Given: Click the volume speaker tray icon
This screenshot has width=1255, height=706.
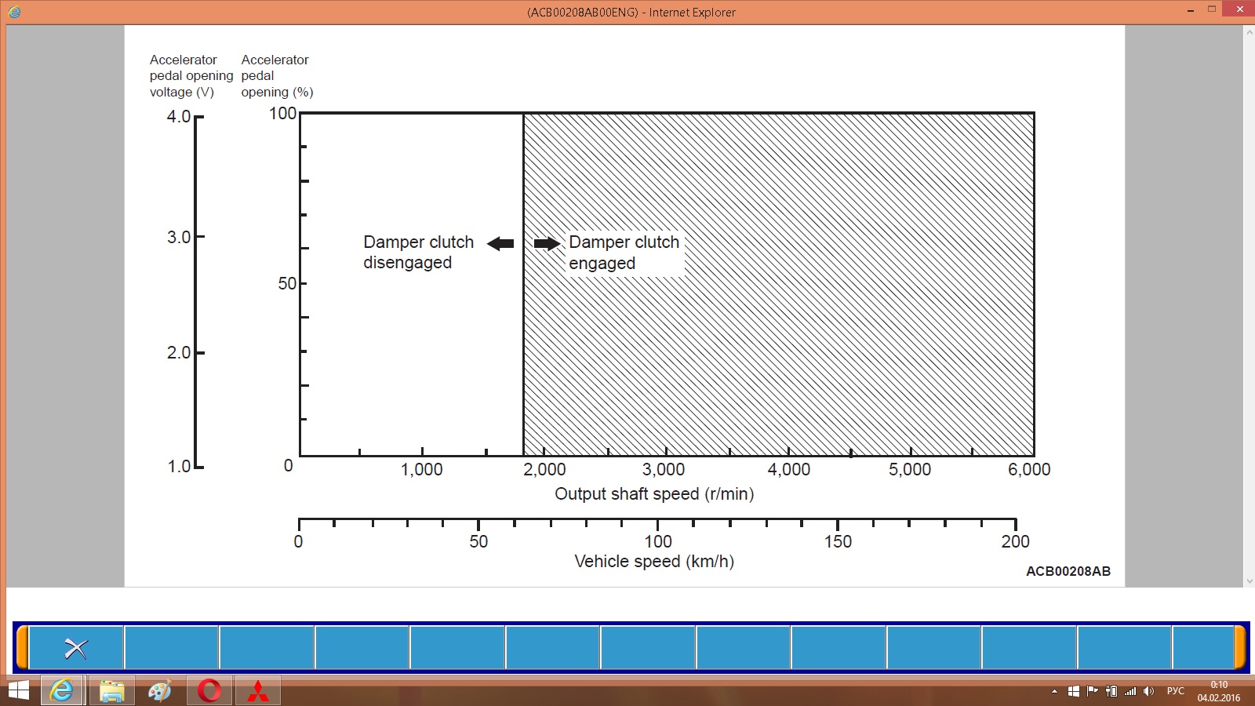Looking at the screenshot, I should pyautogui.click(x=1148, y=691).
